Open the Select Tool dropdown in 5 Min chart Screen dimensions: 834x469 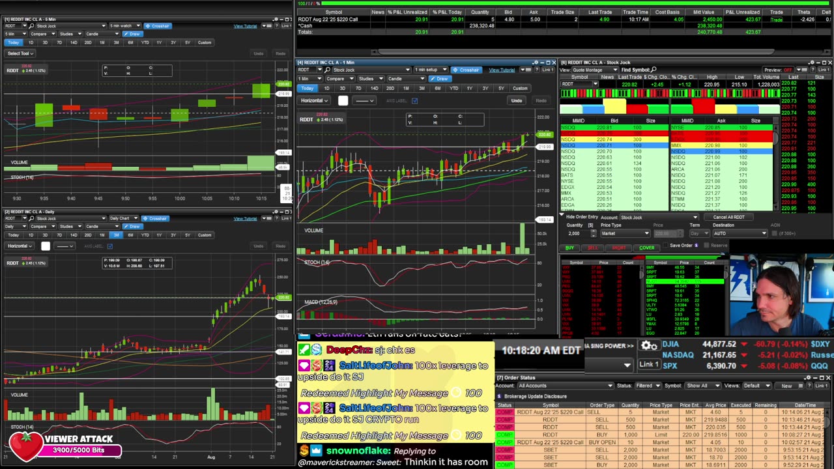(x=20, y=53)
